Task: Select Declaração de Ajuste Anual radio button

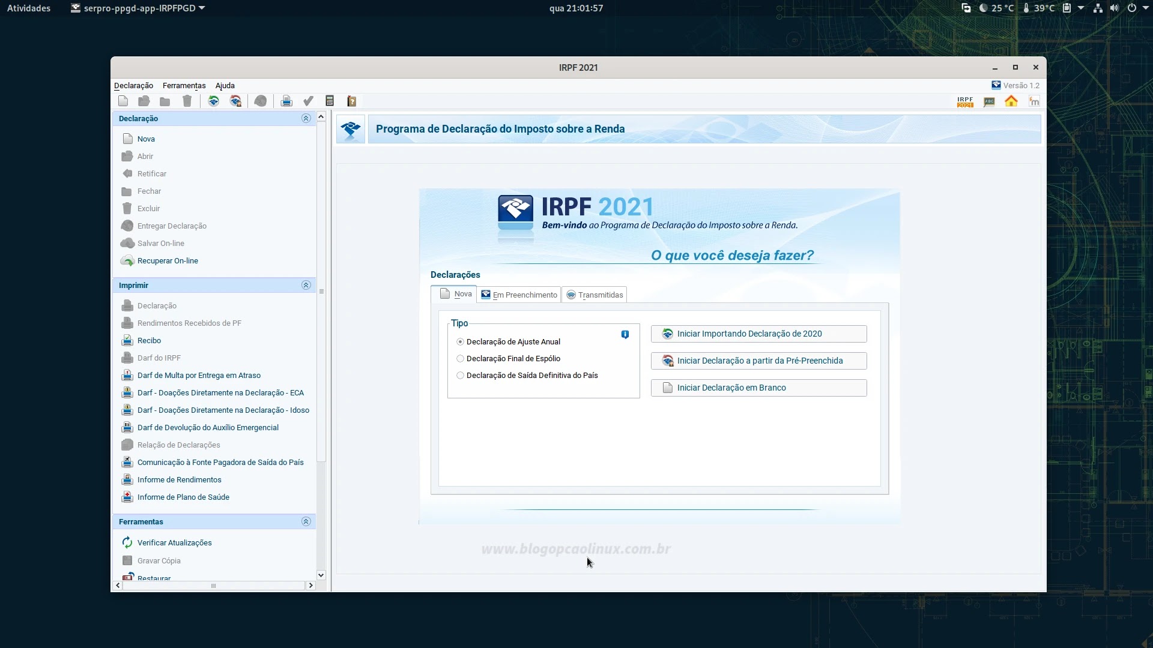Action: click(460, 341)
